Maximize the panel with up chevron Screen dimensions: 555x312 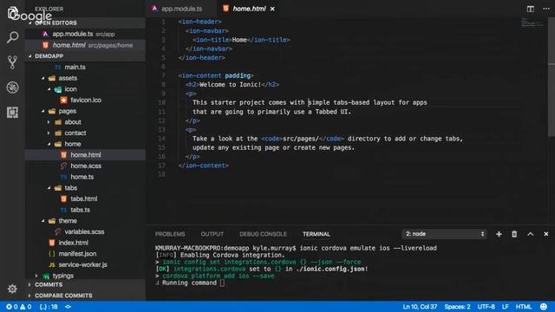click(x=530, y=234)
